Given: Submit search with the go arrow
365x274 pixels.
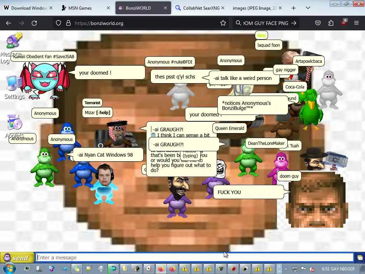Looking at the screenshot, I should click(294, 23).
